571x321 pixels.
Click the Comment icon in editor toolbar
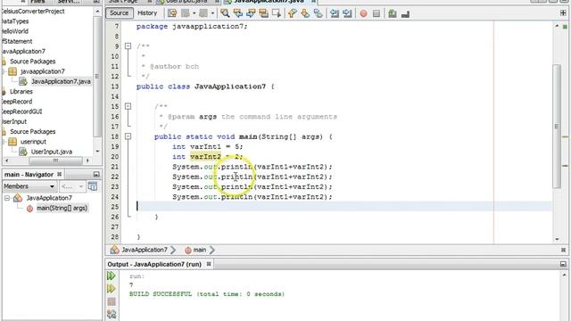tap(393, 13)
